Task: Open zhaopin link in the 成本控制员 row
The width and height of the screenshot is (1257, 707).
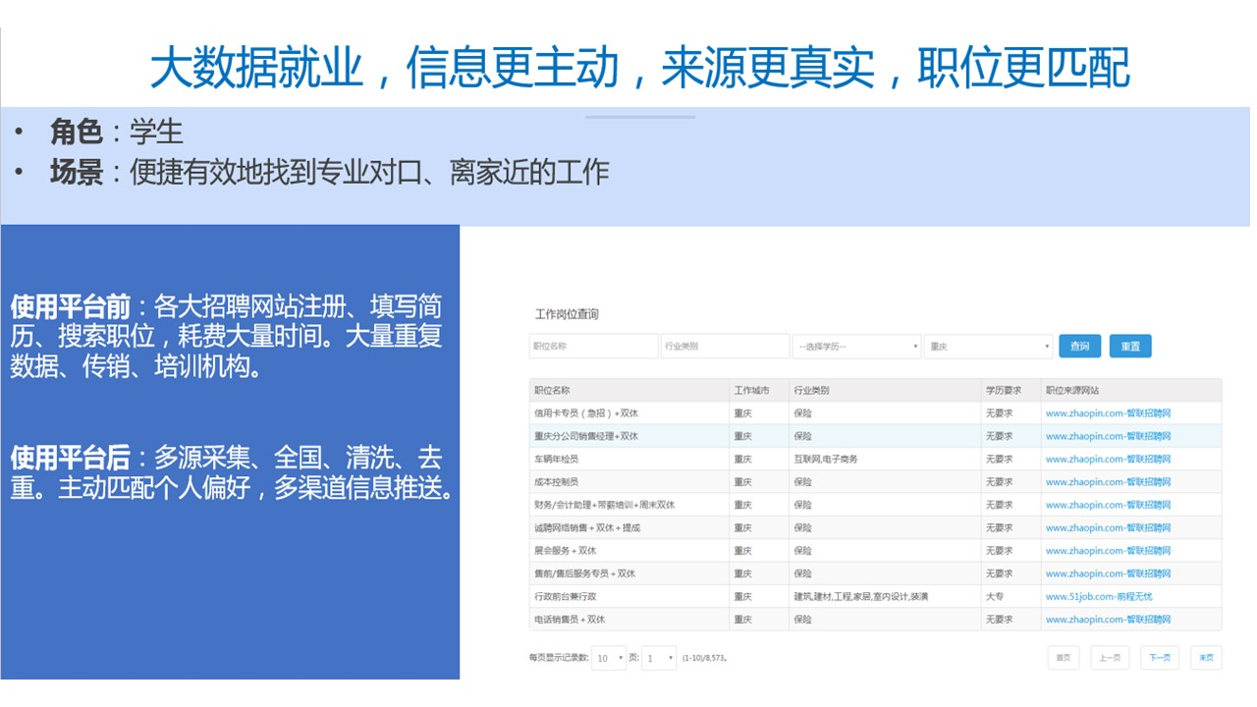Action: 1108,482
